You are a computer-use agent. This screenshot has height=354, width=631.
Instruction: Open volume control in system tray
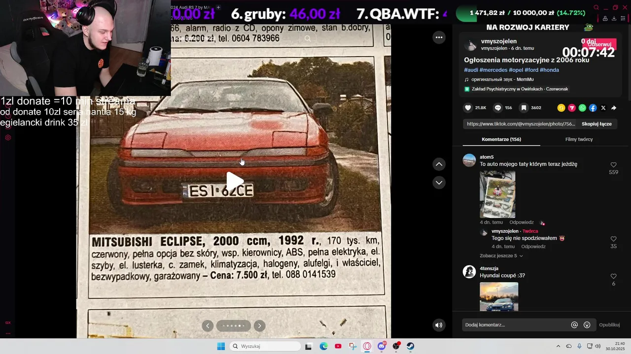click(597, 346)
